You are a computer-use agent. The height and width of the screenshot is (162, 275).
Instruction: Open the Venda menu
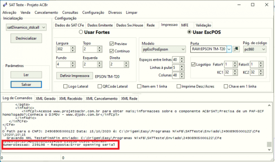tap(25, 12)
